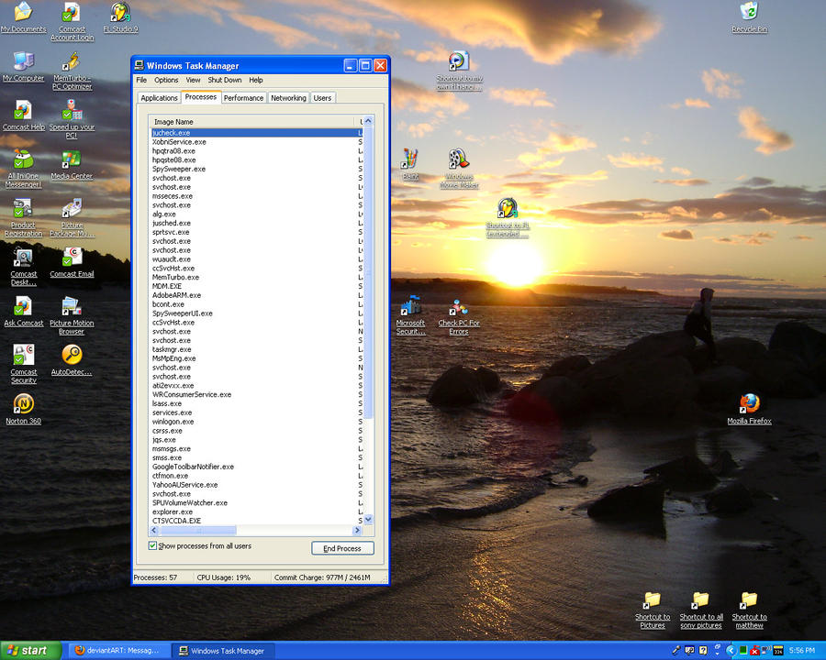Open Microsoft Security desktop shortcut
826x660 pixels.
tap(410, 315)
